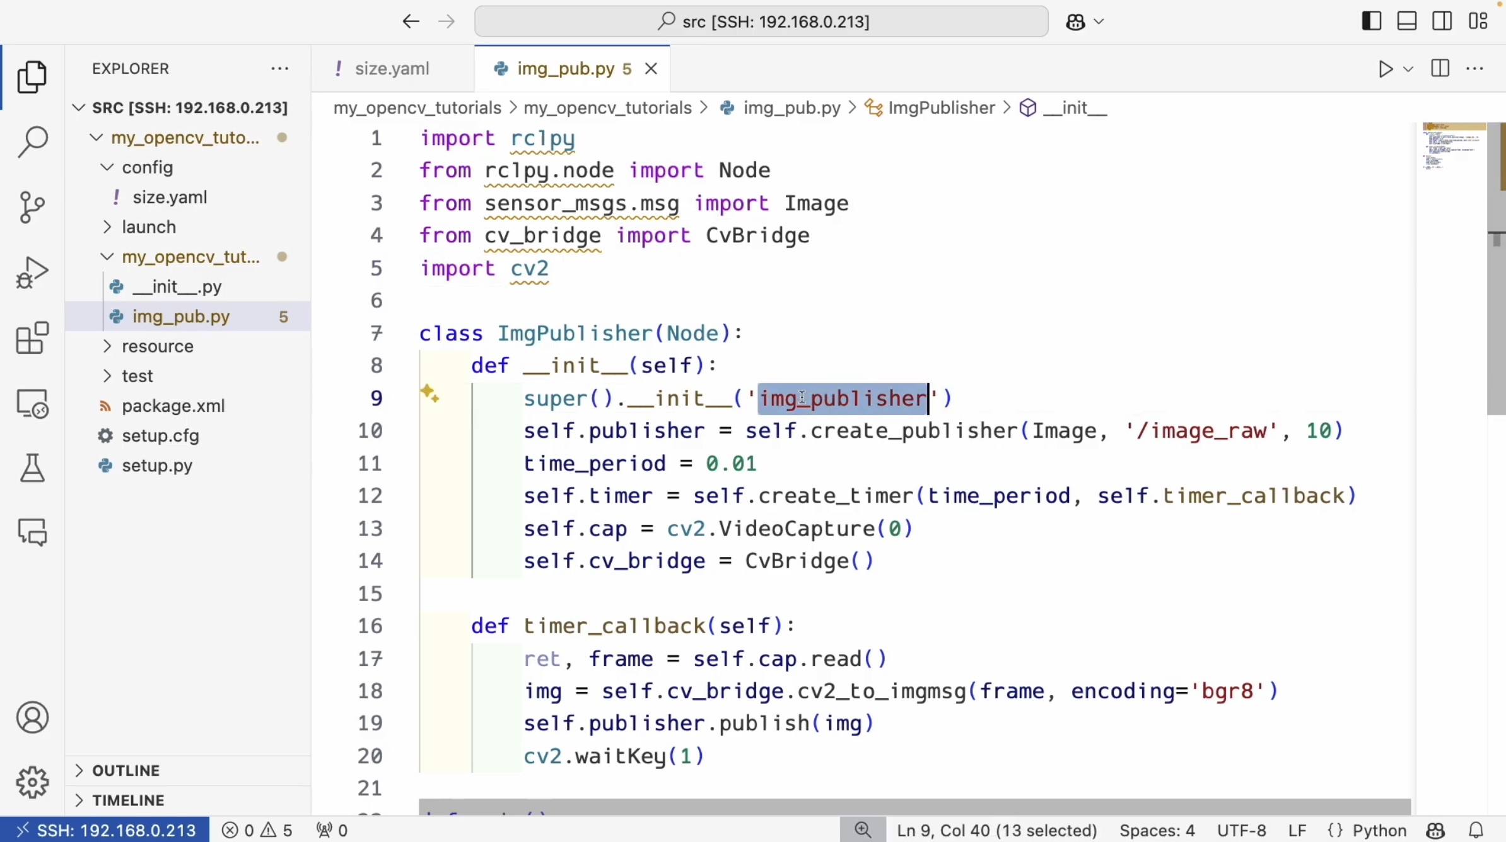Click the split editor right icon
The height and width of the screenshot is (842, 1506).
[1440, 69]
